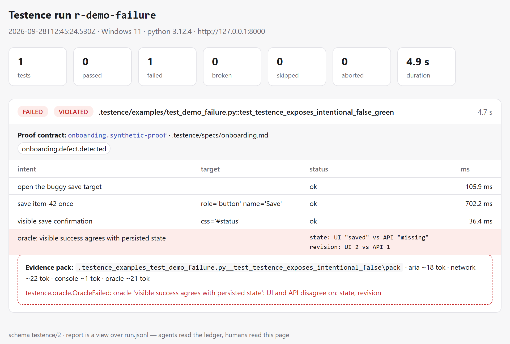Viewport: 510px width, 344px height.
Task: Click the tests count summary card
Action: pyautogui.click(x=38, y=67)
